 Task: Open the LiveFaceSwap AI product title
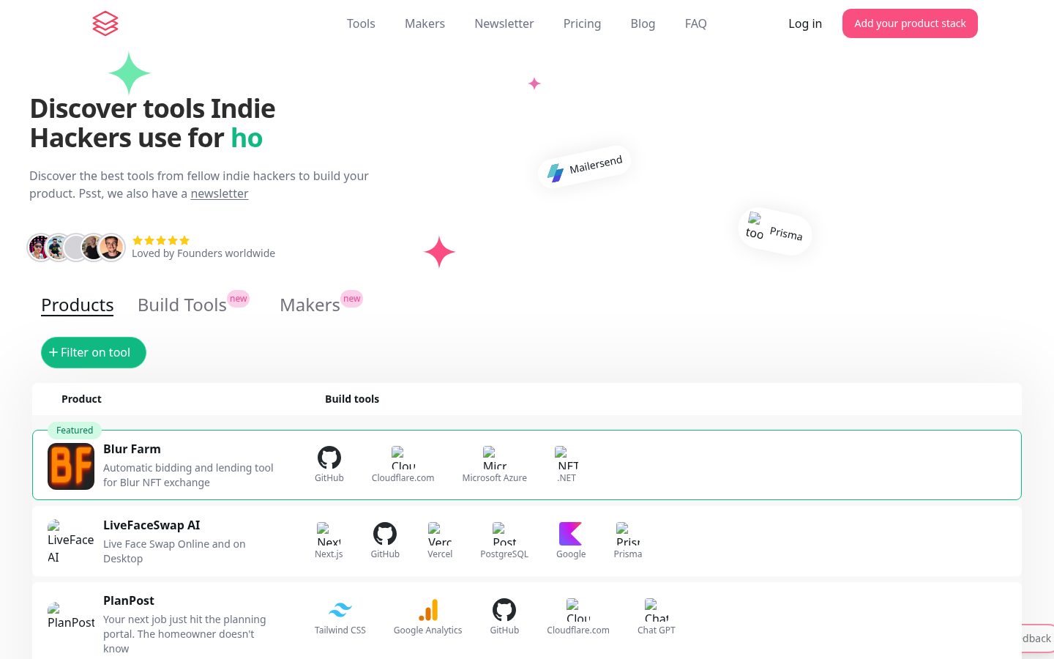coord(152,525)
